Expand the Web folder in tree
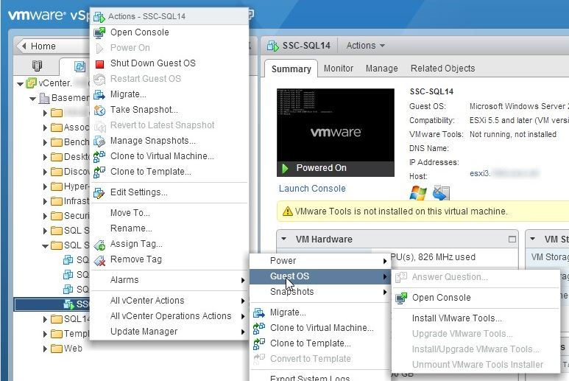The width and height of the screenshot is (569, 381). coord(45,349)
